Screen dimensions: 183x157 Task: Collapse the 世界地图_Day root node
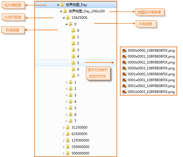click(58, 5)
